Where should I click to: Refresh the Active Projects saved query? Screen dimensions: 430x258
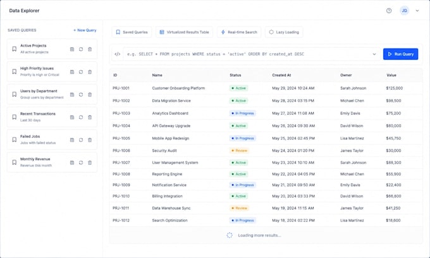click(81, 49)
